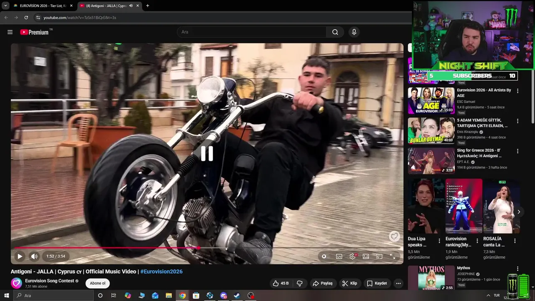Cast the video to a device
The width and height of the screenshot is (535, 301).
pos(379,256)
